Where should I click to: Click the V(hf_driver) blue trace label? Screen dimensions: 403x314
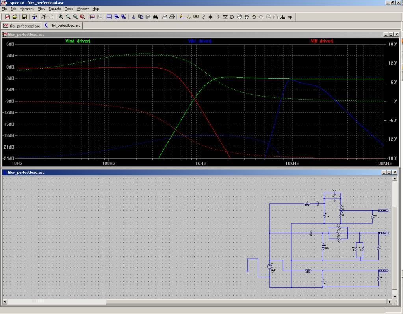(200, 41)
